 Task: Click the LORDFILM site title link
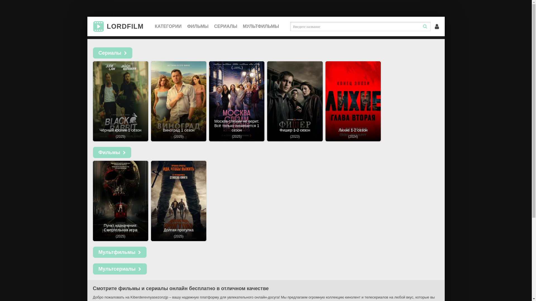[125, 26]
